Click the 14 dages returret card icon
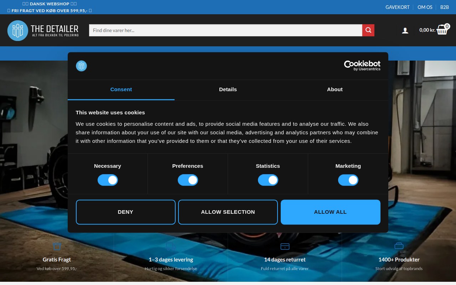The height and width of the screenshot is (285, 456). (x=285, y=246)
